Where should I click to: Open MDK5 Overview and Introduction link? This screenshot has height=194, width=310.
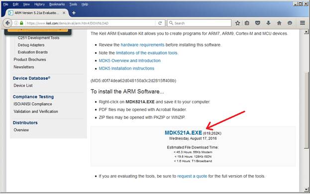pyautogui.click(x=129, y=61)
